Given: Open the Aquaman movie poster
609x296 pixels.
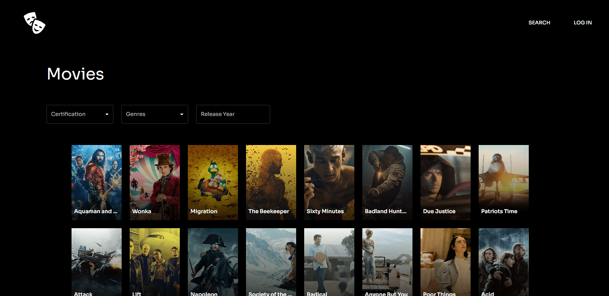Looking at the screenshot, I should pos(97,182).
